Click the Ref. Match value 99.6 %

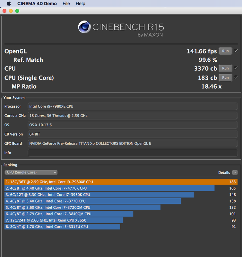208,60
